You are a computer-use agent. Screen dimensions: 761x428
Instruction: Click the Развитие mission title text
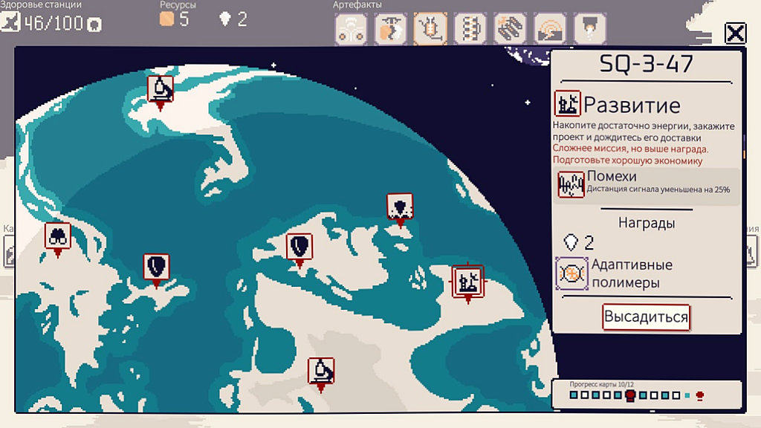click(x=632, y=105)
